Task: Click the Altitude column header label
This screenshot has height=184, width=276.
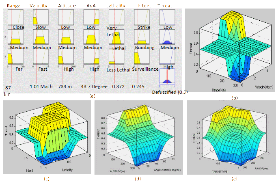Action: tap(67, 6)
